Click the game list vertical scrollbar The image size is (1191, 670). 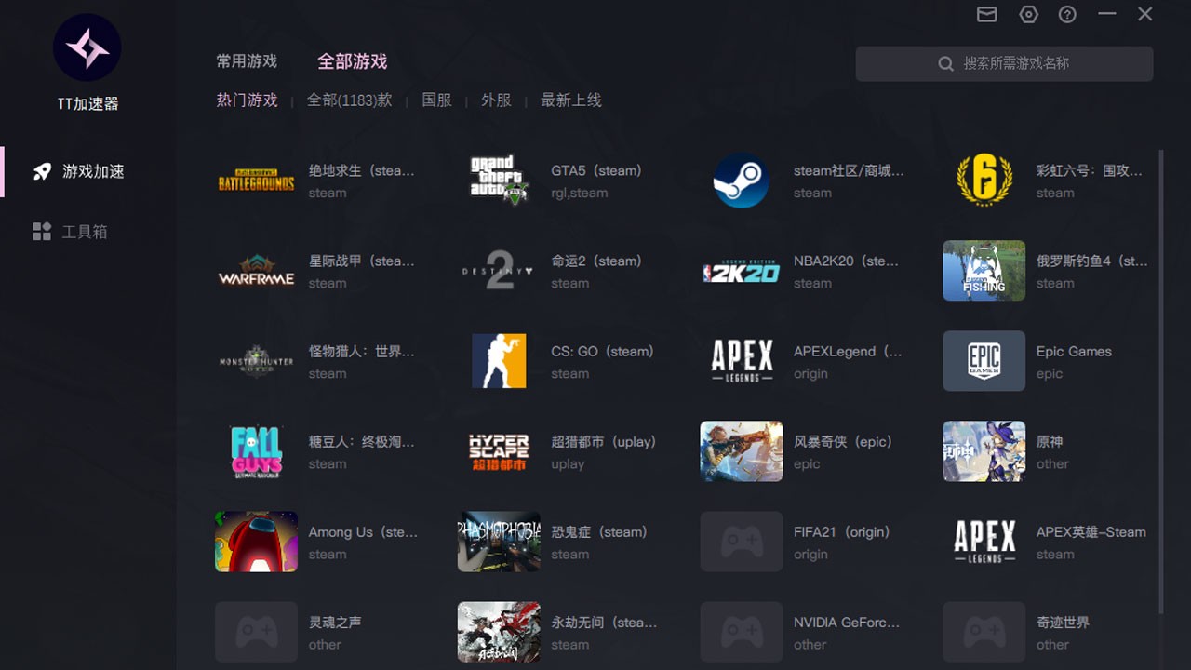1160,382
